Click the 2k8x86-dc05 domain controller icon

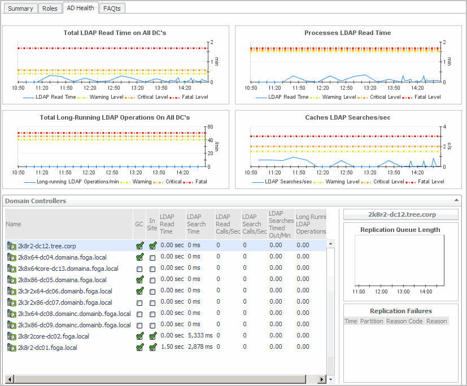pyautogui.click(x=11, y=280)
